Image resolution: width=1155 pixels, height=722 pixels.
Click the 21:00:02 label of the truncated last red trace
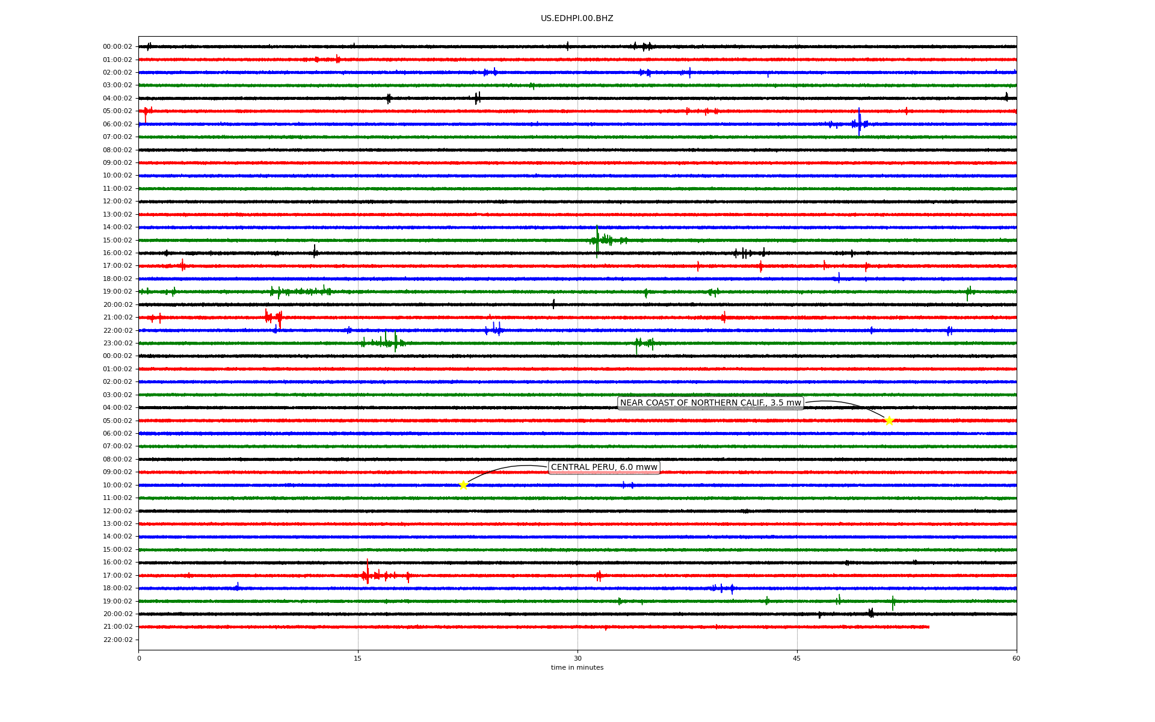117,627
